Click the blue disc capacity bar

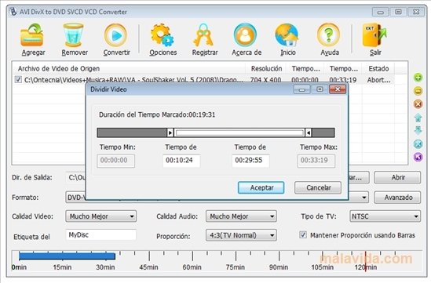[x=67, y=256]
